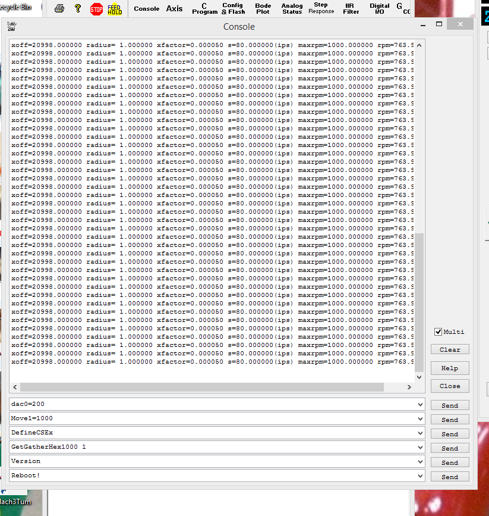Click the horizontal scrollbar right arrow
The width and height of the screenshot is (489, 516).
click(409, 387)
